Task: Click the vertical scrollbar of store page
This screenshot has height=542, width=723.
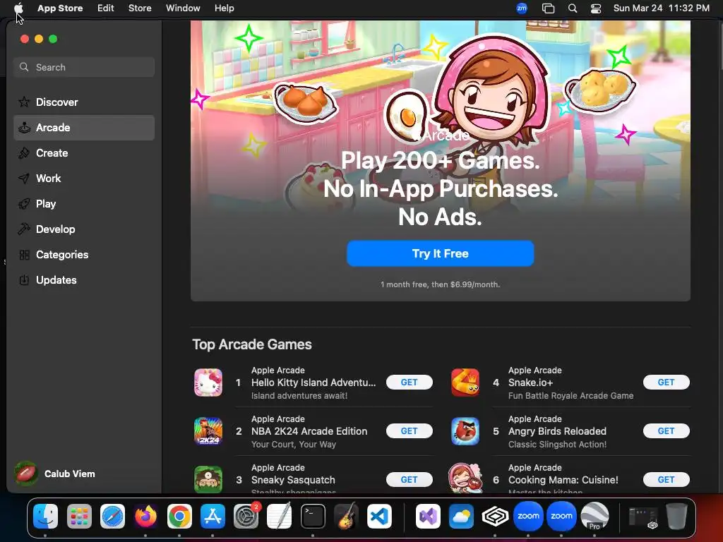Action: (x=719, y=46)
